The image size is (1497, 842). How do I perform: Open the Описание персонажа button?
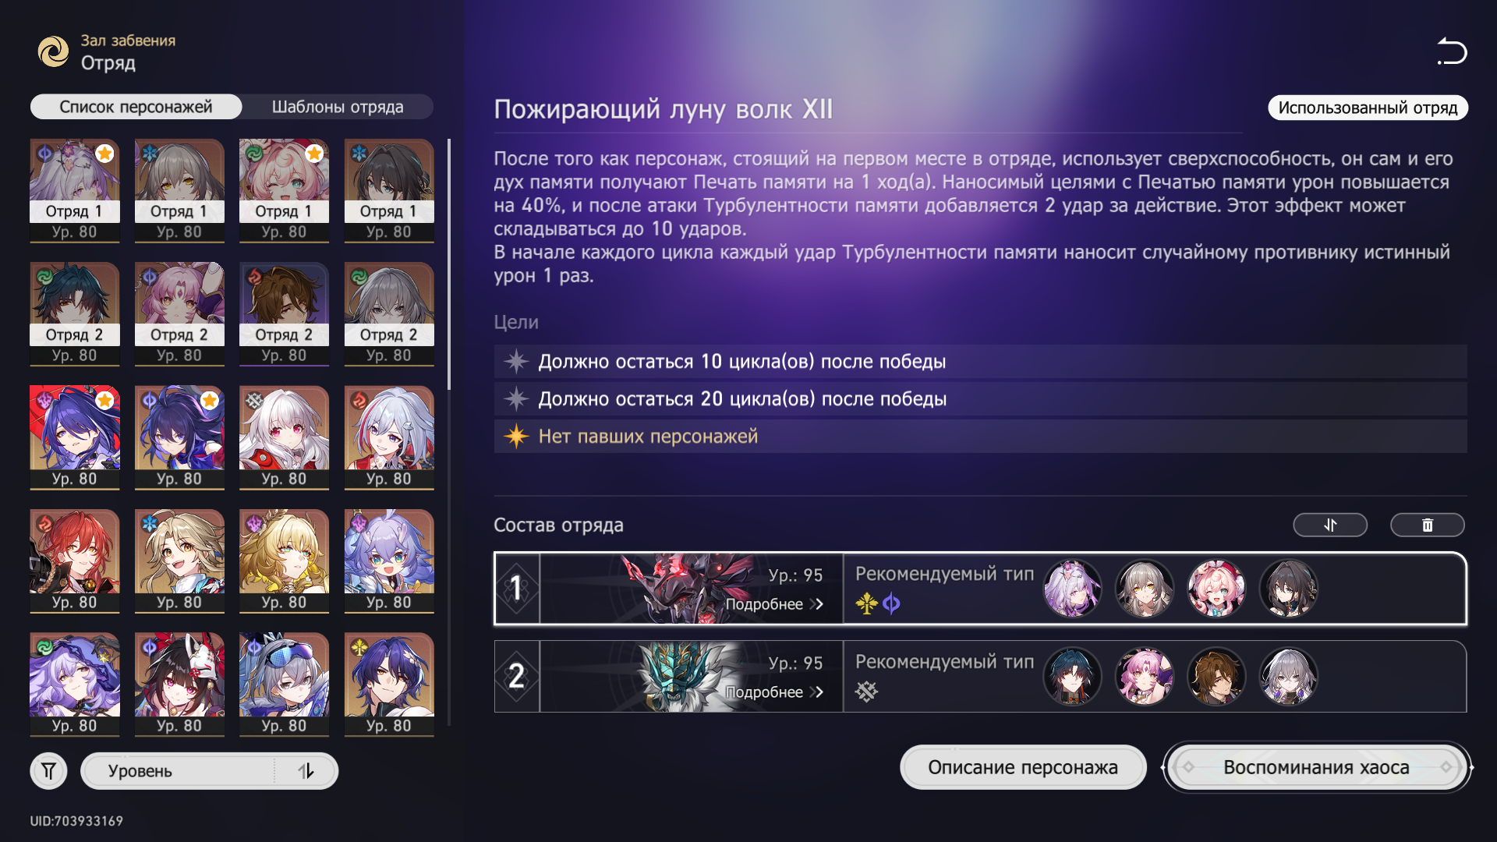[x=1023, y=767]
